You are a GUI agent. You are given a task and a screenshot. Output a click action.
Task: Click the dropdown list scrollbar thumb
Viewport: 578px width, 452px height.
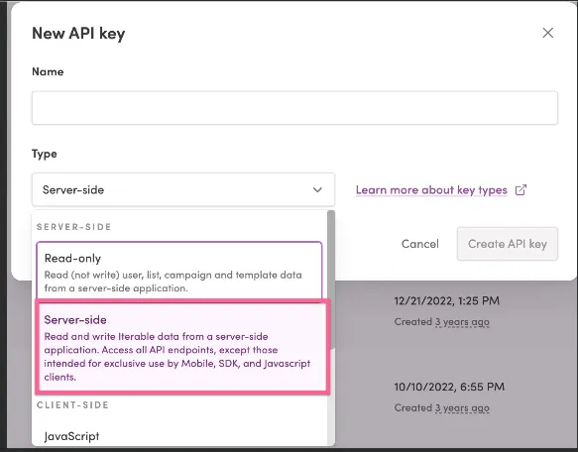(x=331, y=280)
